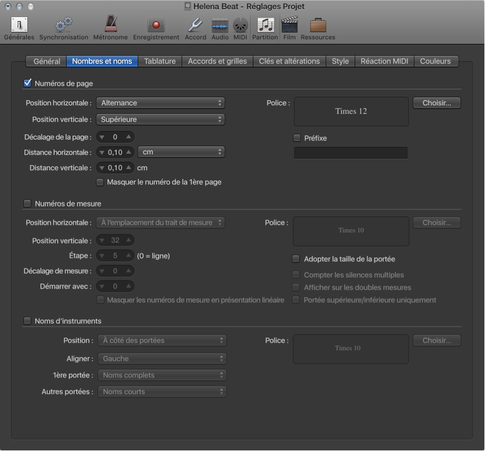The height and width of the screenshot is (452, 486).
Task: Tick Masquer le numéro de la 1ère page
Action: [x=100, y=182]
